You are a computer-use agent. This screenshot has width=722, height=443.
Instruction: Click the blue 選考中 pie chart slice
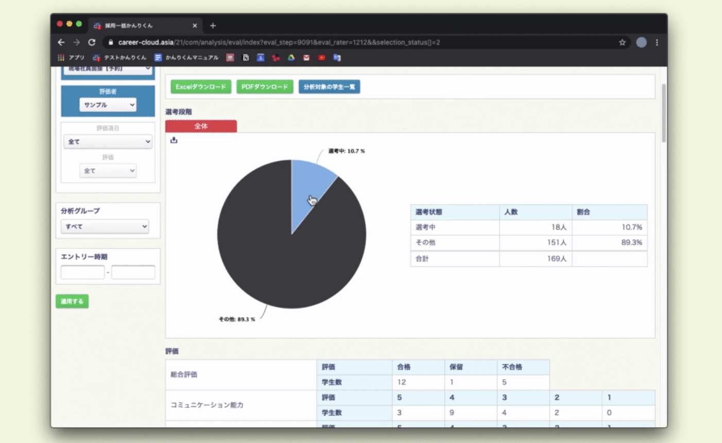pyautogui.click(x=309, y=185)
